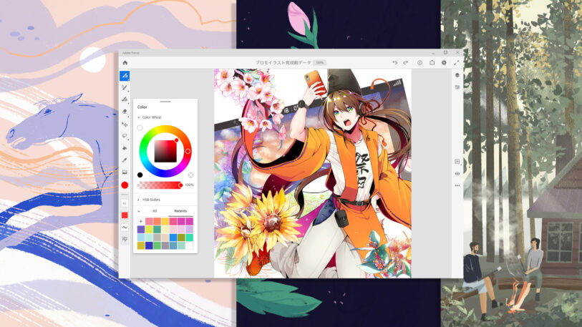The image size is (582, 327).
Task: Open the Layers panel icon
Action: point(457,75)
